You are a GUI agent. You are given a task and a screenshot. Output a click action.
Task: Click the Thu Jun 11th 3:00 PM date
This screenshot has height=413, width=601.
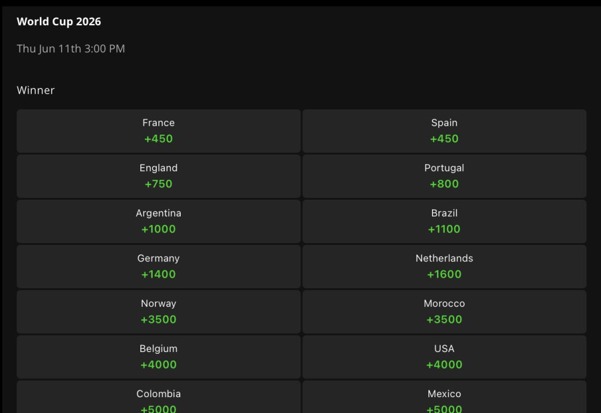(x=71, y=49)
